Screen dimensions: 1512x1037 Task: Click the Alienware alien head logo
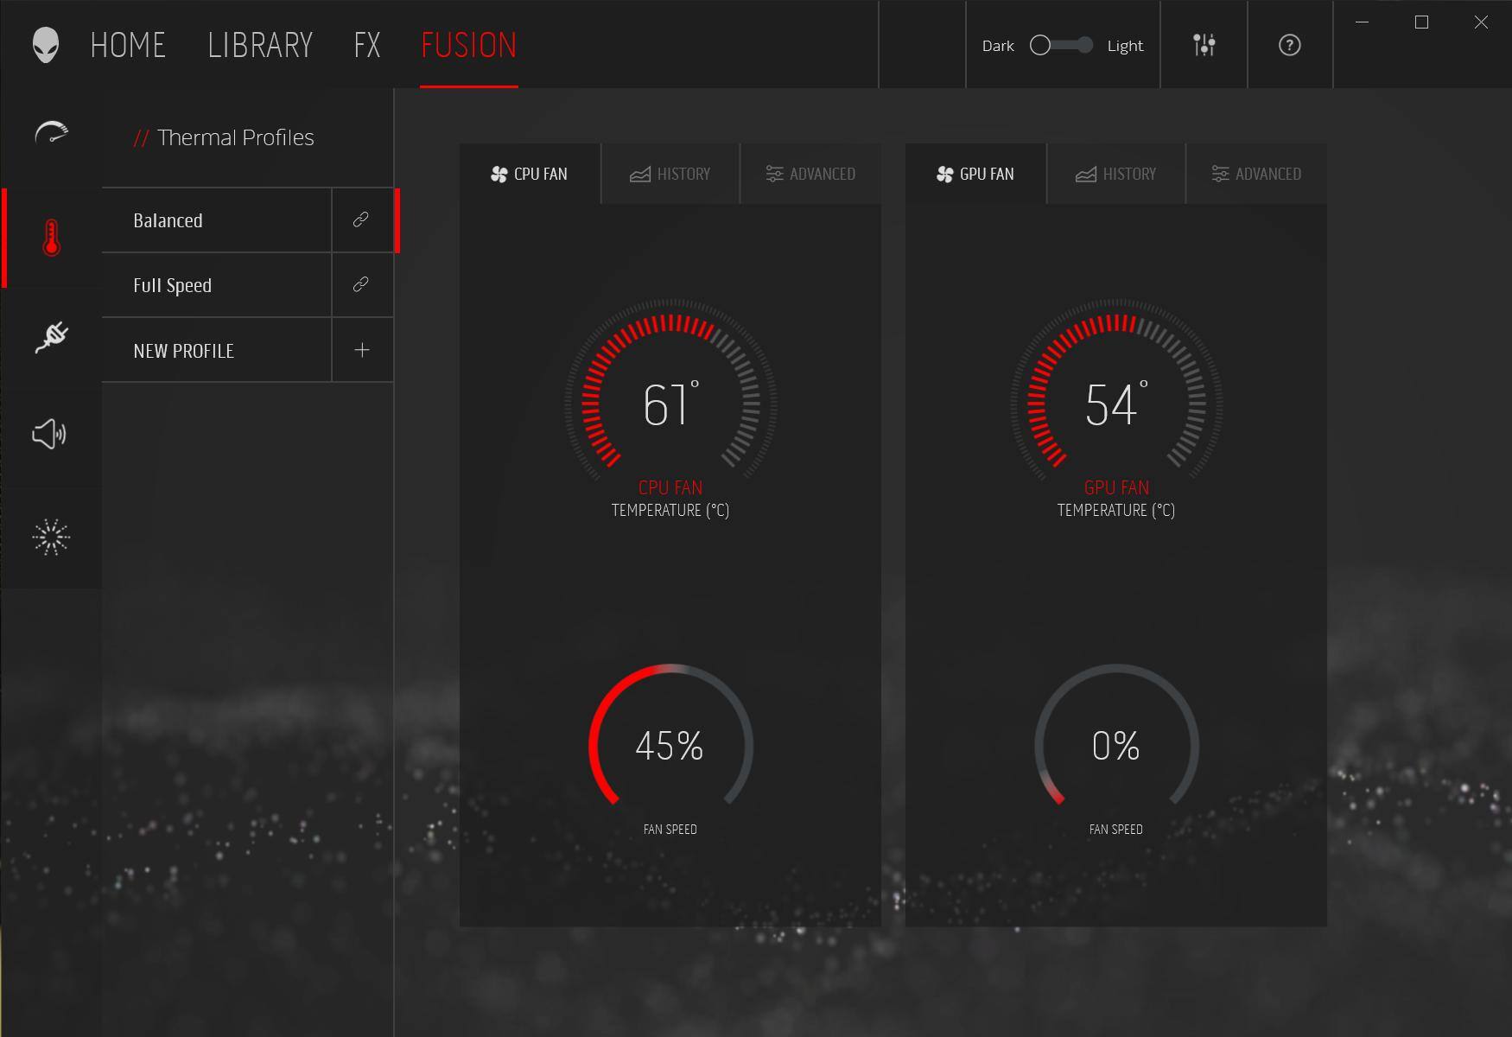coord(45,45)
